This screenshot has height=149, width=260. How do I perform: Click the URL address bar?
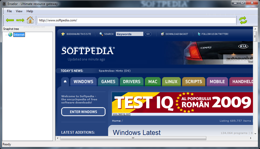pyautogui.click(x=137, y=20)
